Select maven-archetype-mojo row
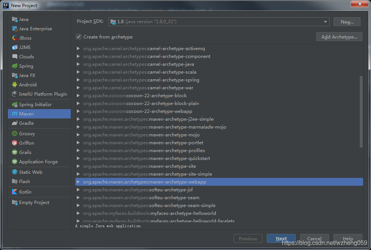Screen dimensions: 371x250 tap(219, 135)
